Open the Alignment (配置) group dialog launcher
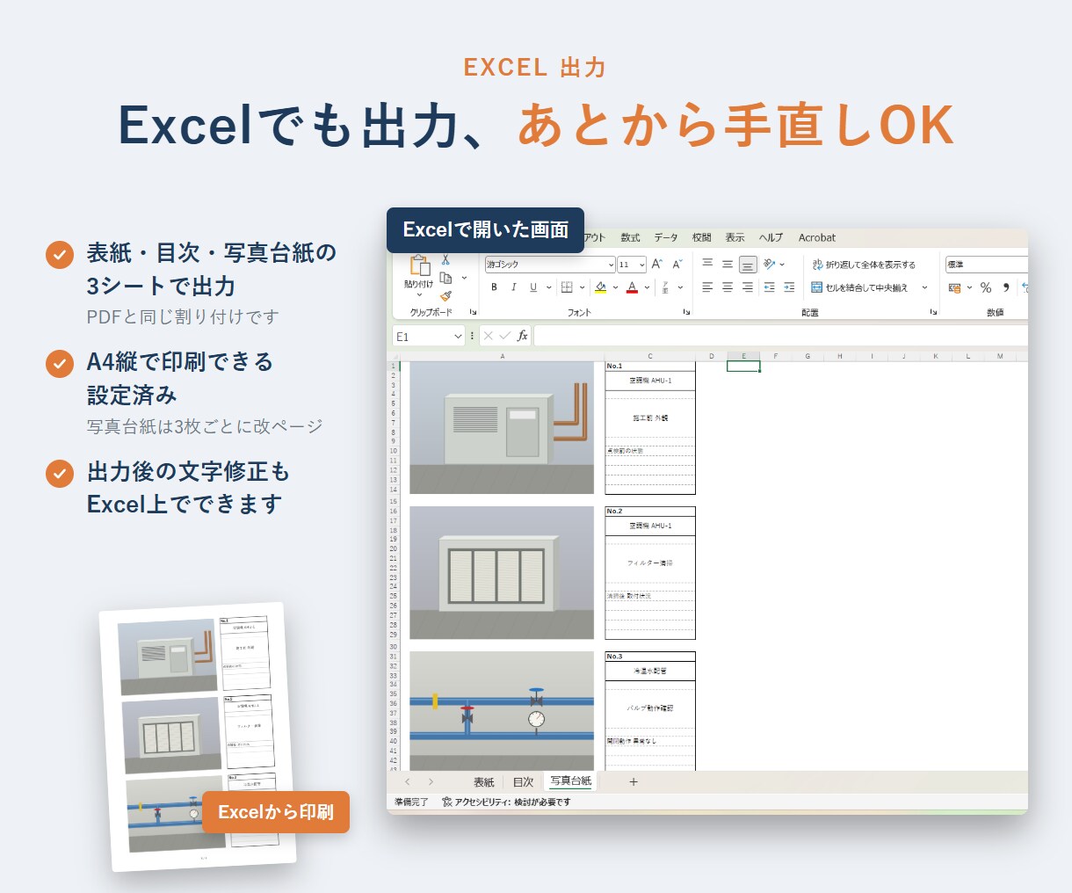This screenshot has width=1072, height=893. pos(933,312)
